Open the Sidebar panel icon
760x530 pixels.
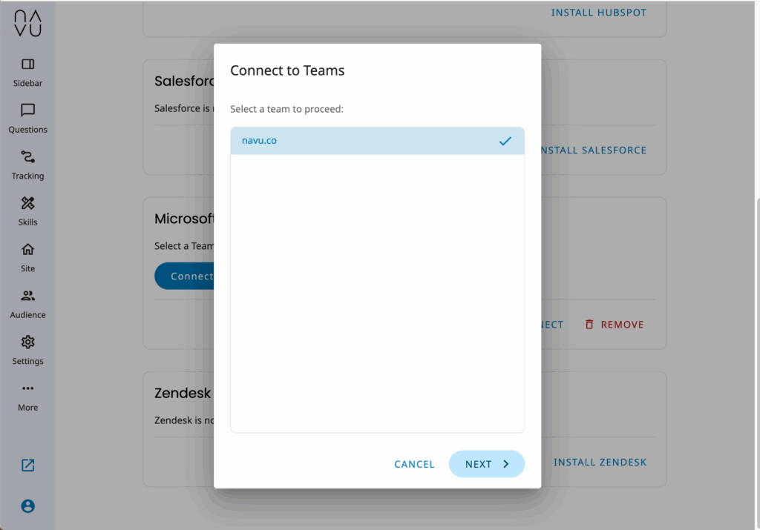(27, 64)
